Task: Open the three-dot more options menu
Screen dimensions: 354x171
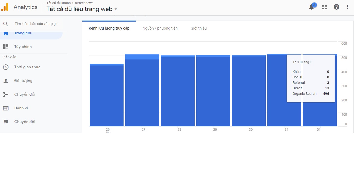Action: coord(347,7)
